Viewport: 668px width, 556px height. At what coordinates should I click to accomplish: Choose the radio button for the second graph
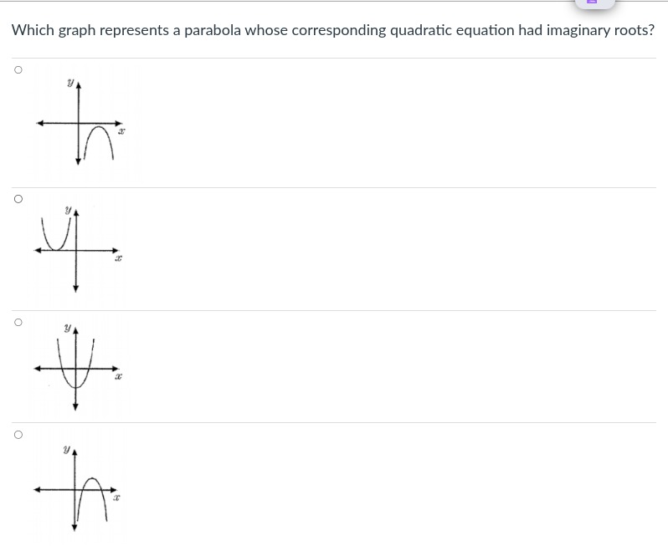18,199
